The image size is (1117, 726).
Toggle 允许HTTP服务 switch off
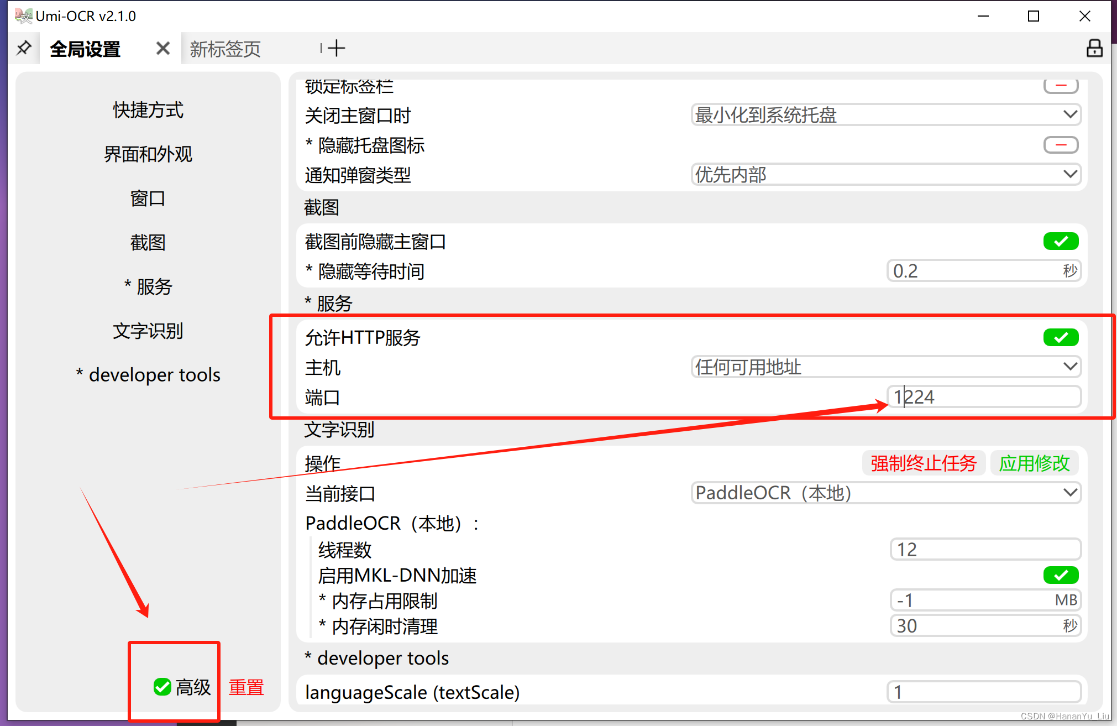click(x=1060, y=337)
